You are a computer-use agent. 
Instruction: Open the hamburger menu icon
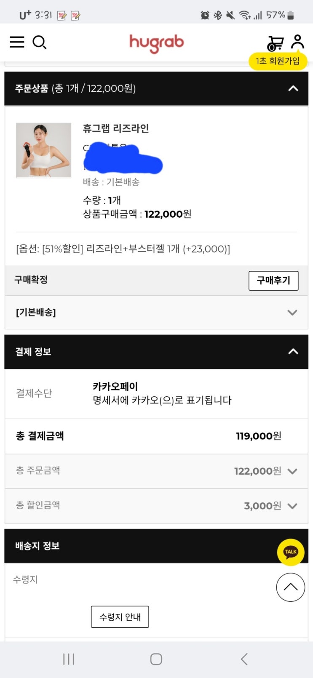tap(17, 42)
